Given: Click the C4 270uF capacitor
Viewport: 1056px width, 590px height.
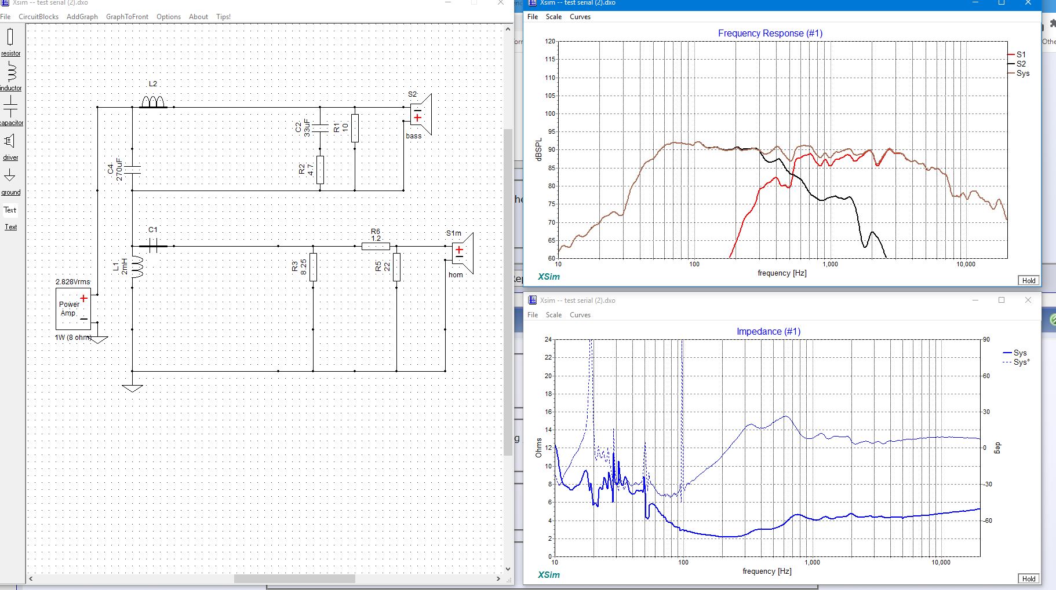Looking at the screenshot, I should [133, 169].
